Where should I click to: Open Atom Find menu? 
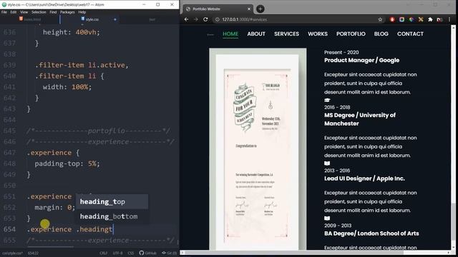[x=53, y=12]
